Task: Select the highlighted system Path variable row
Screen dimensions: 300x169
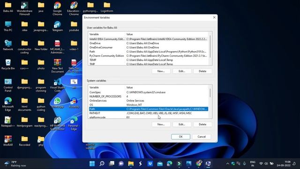Action: (149, 109)
